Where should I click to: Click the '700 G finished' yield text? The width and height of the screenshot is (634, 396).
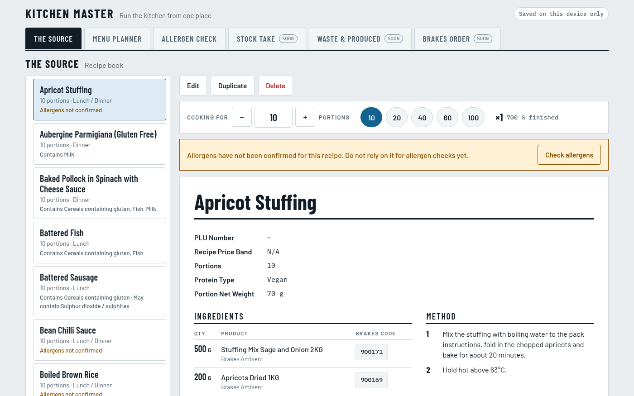click(x=532, y=117)
